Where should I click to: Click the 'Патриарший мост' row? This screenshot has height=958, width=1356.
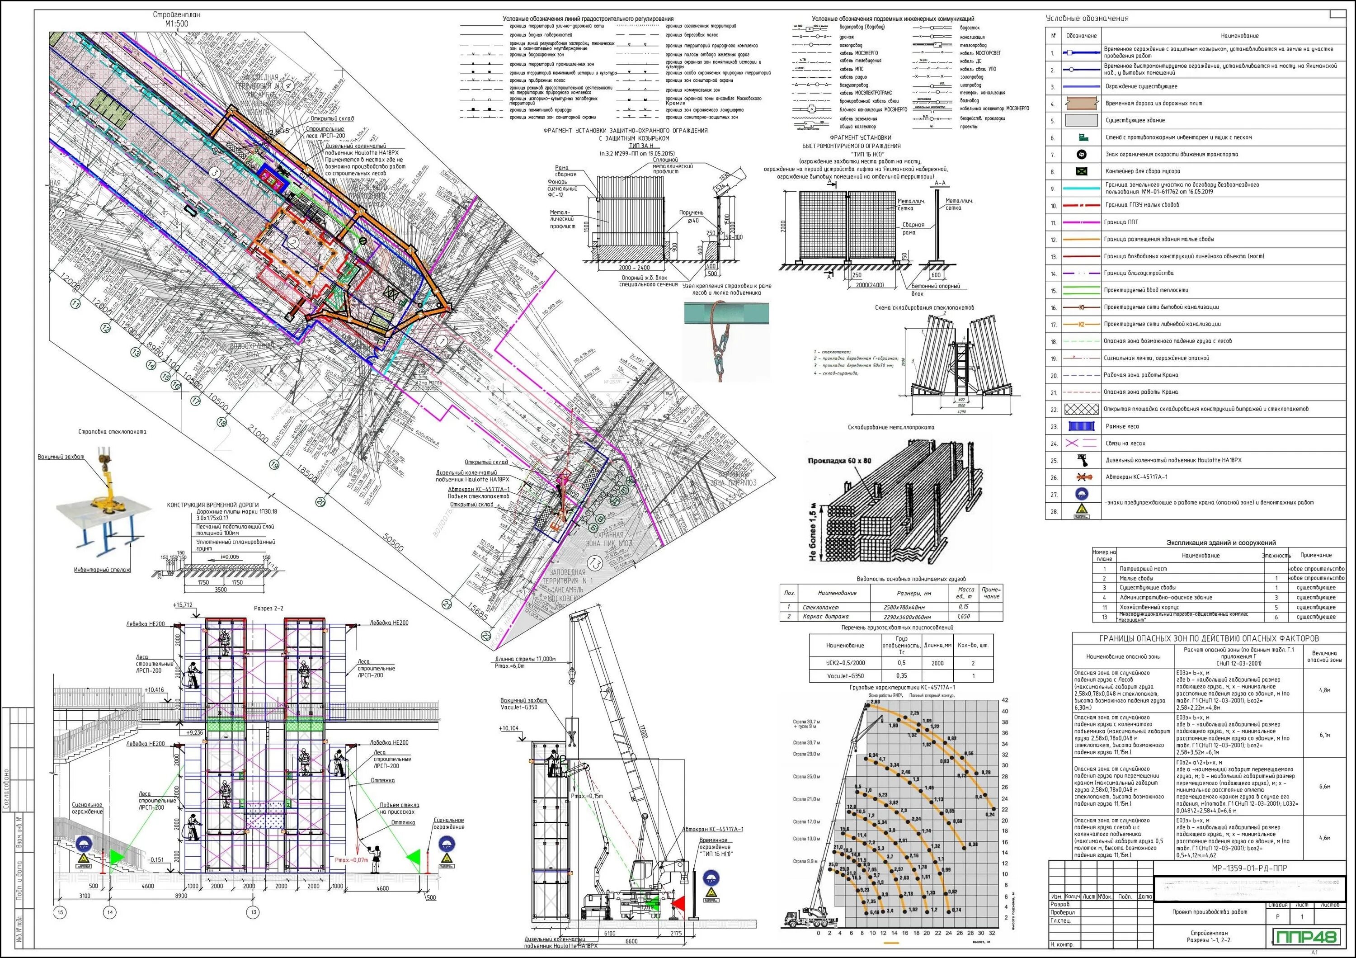point(1219,569)
